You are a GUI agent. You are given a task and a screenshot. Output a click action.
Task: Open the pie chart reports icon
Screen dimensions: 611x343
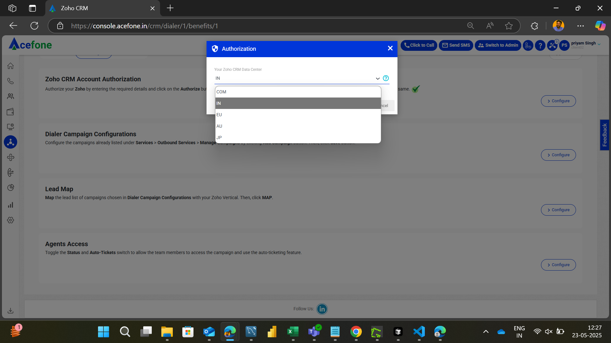coord(11,188)
